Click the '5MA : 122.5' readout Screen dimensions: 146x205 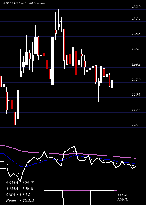[x=18, y=195]
